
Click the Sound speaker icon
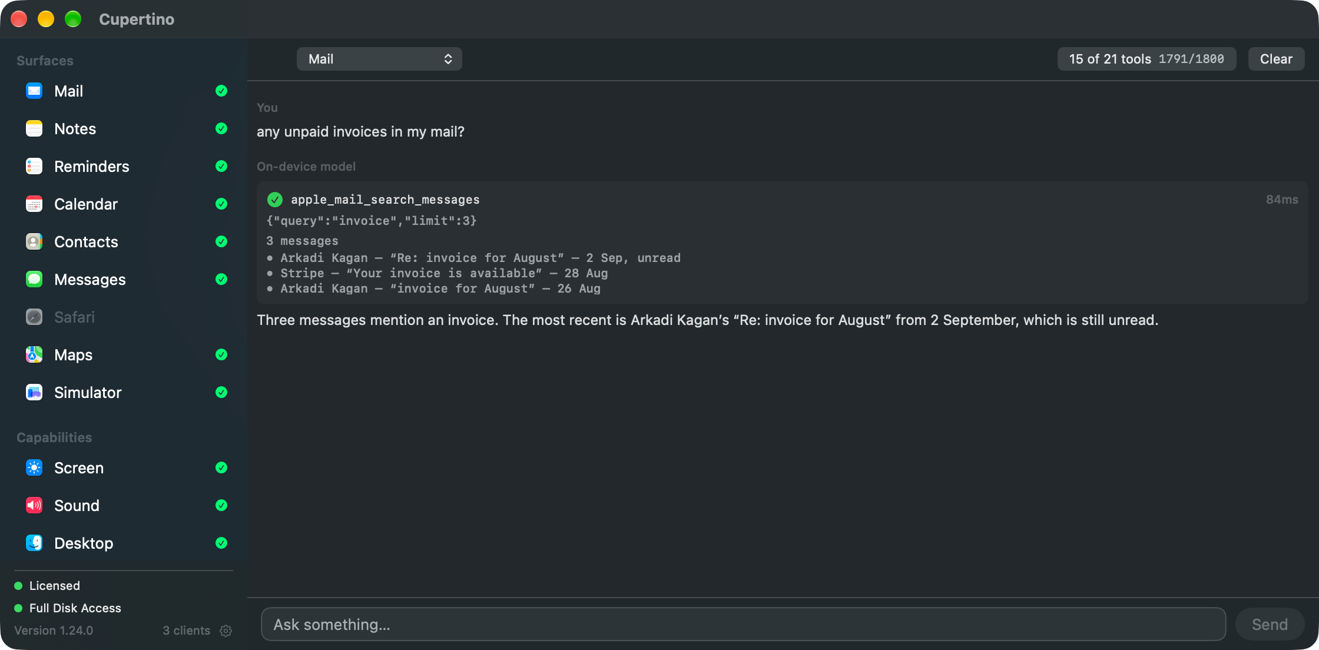click(34, 505)
